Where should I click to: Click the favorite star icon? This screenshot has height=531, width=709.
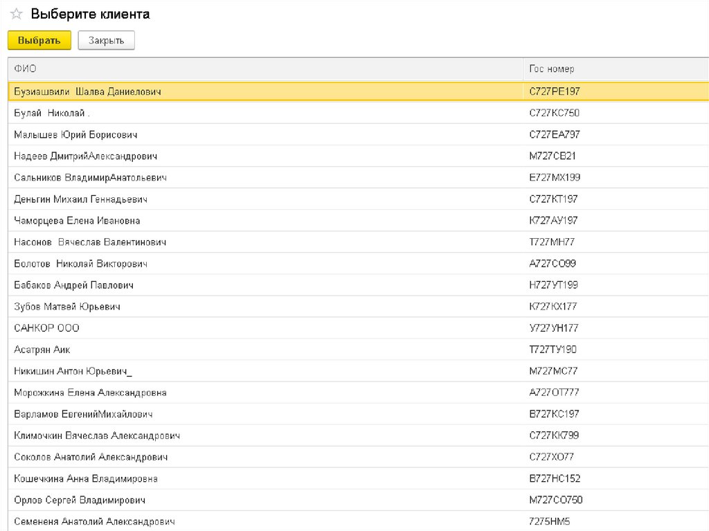point(16,15)
